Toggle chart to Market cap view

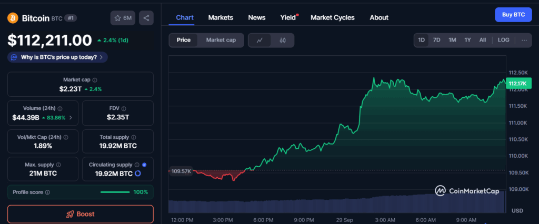coord(221,40)
